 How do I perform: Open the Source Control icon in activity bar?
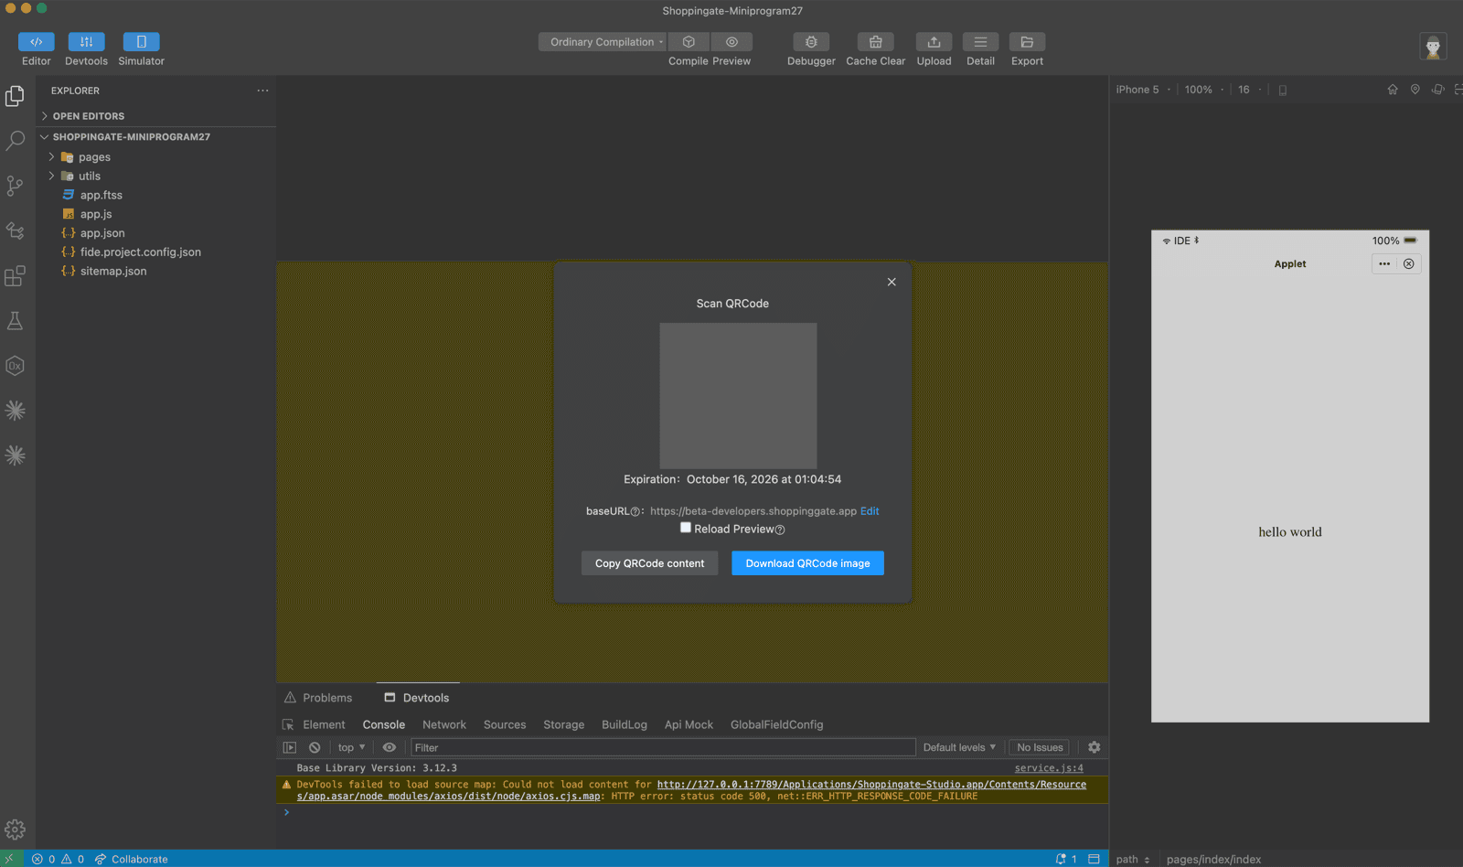15,186
